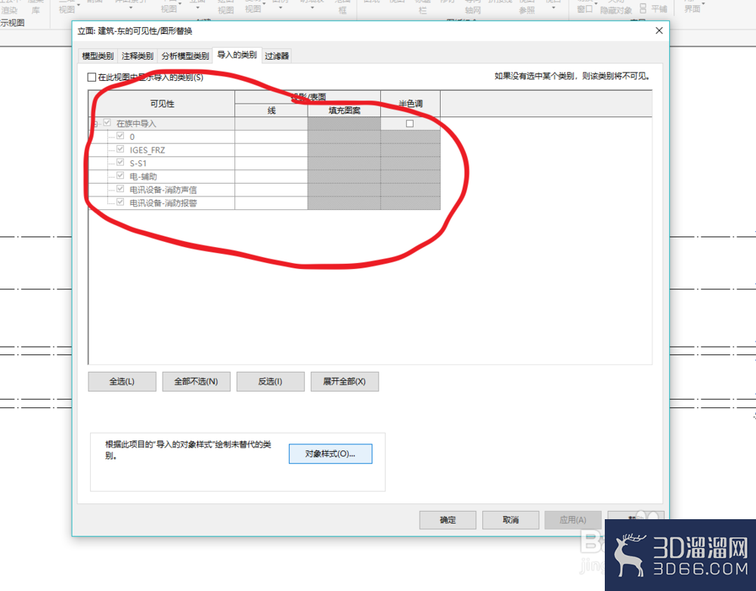Toggle the 在族中导入 visibility checkbox
Screen dimensions: 756x591
(107, 123)
